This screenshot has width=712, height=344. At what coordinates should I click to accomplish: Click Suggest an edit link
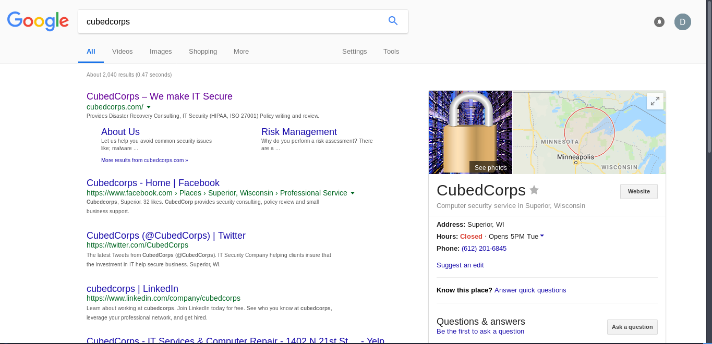(460, 265)
